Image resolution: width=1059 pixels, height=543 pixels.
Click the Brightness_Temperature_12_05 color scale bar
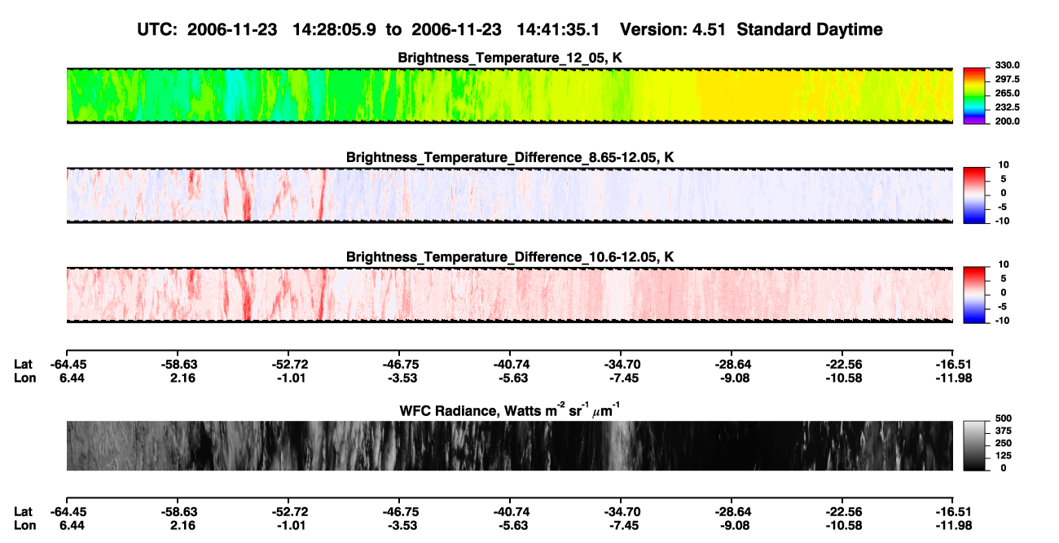(975, 96)
